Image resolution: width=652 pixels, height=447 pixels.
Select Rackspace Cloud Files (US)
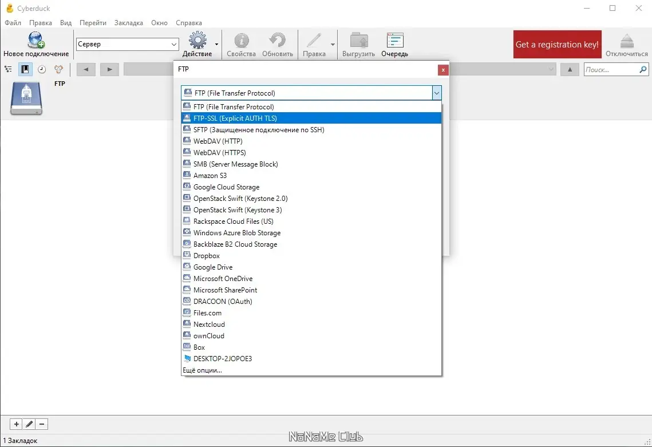tap(311, 221)
